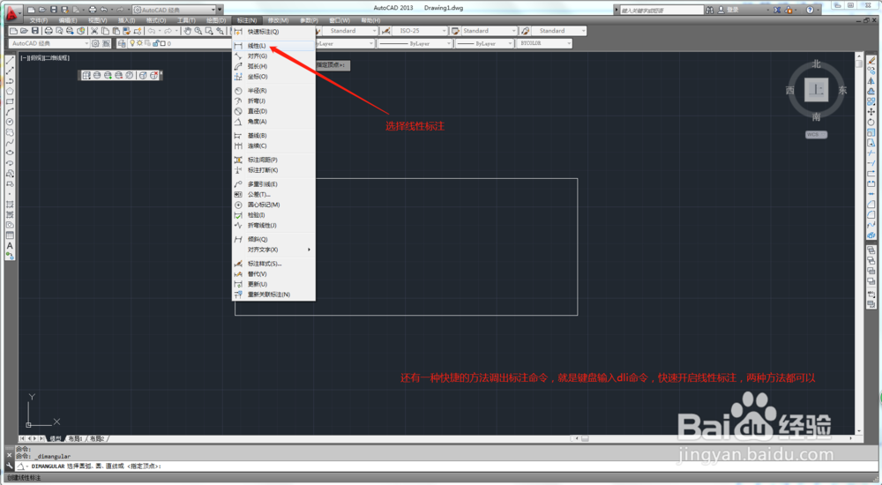Close the command line window with the X icon
This screenshot has width=882, height=485.
point(9,455)
